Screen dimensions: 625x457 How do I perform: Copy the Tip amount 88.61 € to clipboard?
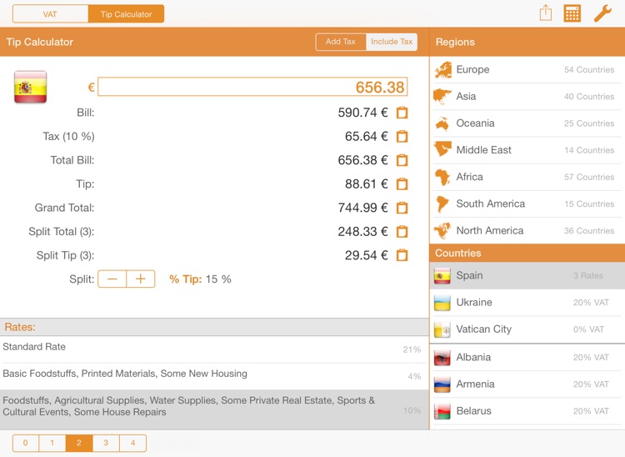[x=402, y=183]
